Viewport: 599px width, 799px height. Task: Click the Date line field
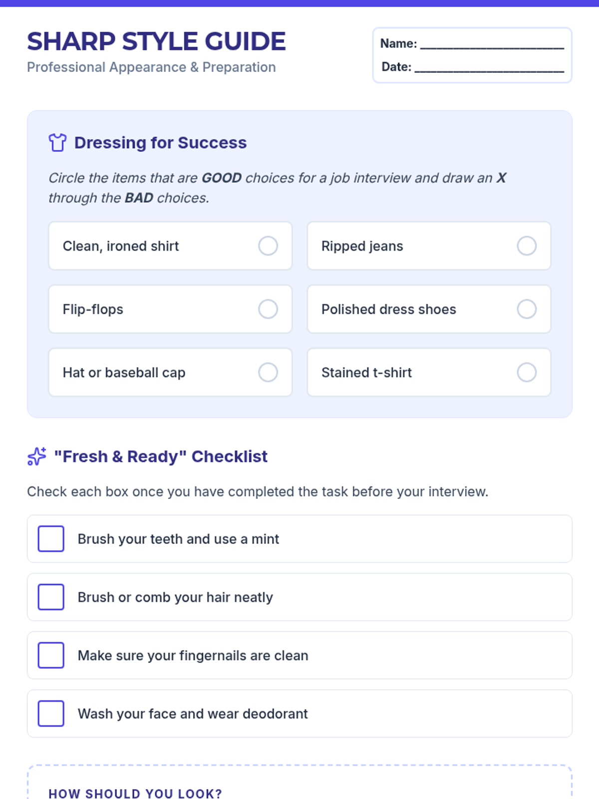pos(489,67)
